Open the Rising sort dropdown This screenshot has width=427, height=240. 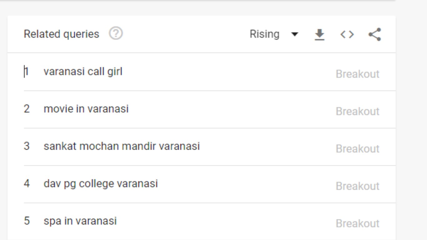[x=274, y=34]
